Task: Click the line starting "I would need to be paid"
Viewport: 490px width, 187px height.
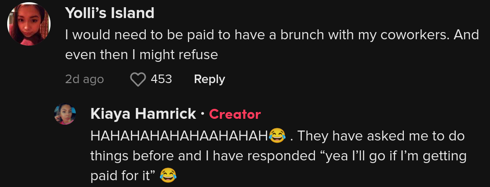Action: click(x=272, y=35)
